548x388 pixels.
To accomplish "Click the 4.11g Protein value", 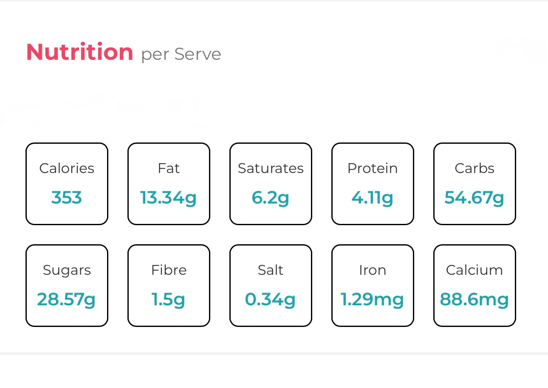I will [373, 198].
